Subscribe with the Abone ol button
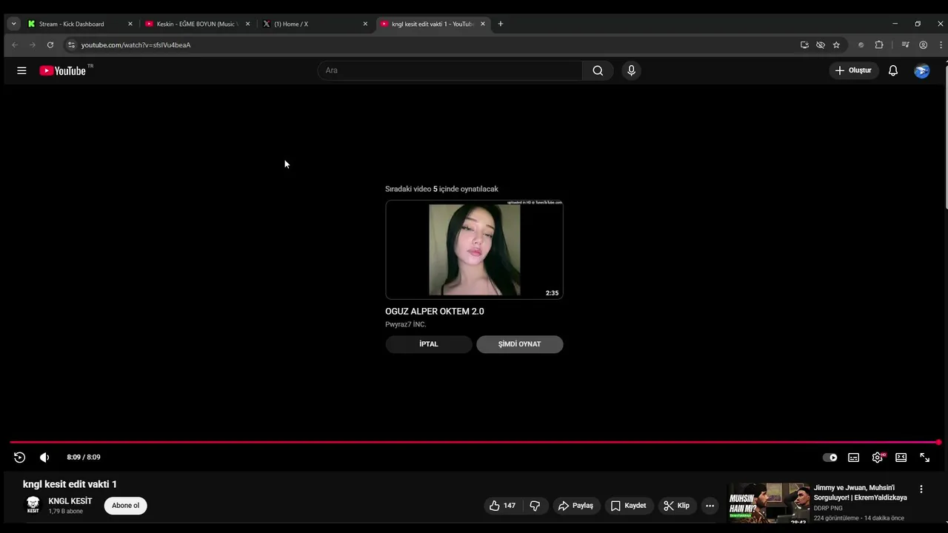Viewport: 948px width, 533px height. coord(125,506)
